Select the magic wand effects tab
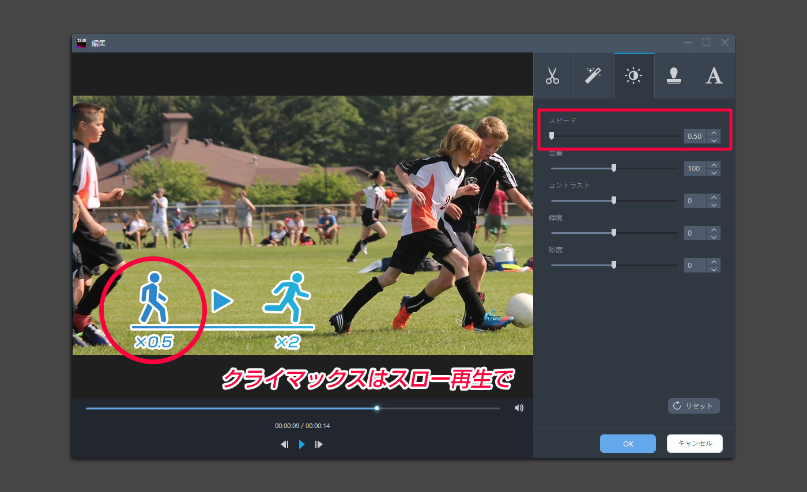This screenshot has height=492, width=807. click(593, 76)
